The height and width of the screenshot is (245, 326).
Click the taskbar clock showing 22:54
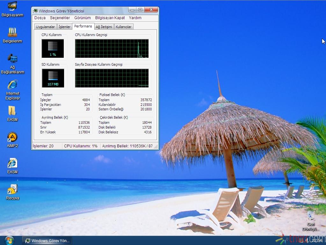coord(317,241)
